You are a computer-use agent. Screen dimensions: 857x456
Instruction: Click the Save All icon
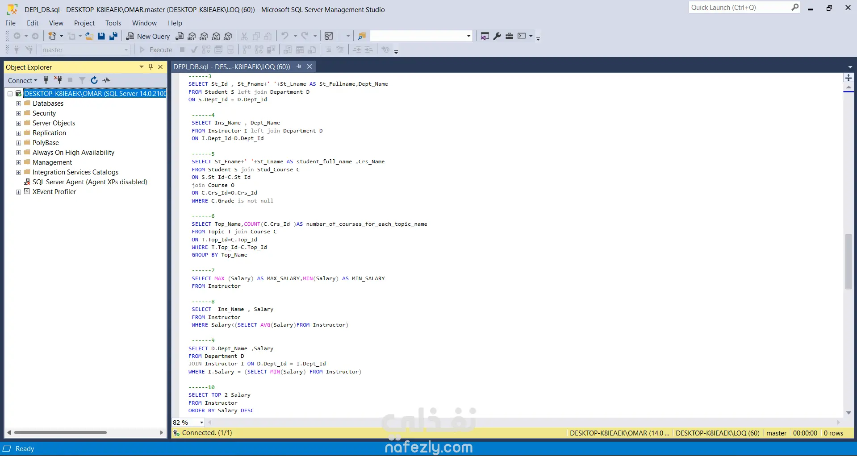coord(113,36)
